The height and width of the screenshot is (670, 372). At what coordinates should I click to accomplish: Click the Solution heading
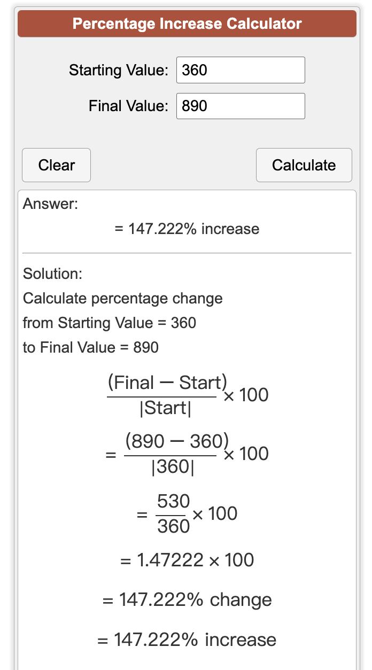(x=52, y=274)
